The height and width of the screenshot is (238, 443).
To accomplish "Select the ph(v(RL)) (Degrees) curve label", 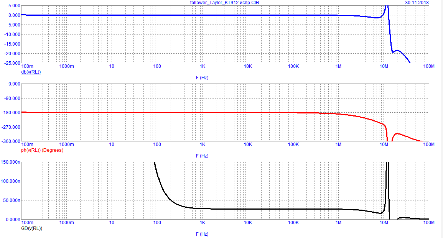I will pyautogui.click(x=42, y=150).
